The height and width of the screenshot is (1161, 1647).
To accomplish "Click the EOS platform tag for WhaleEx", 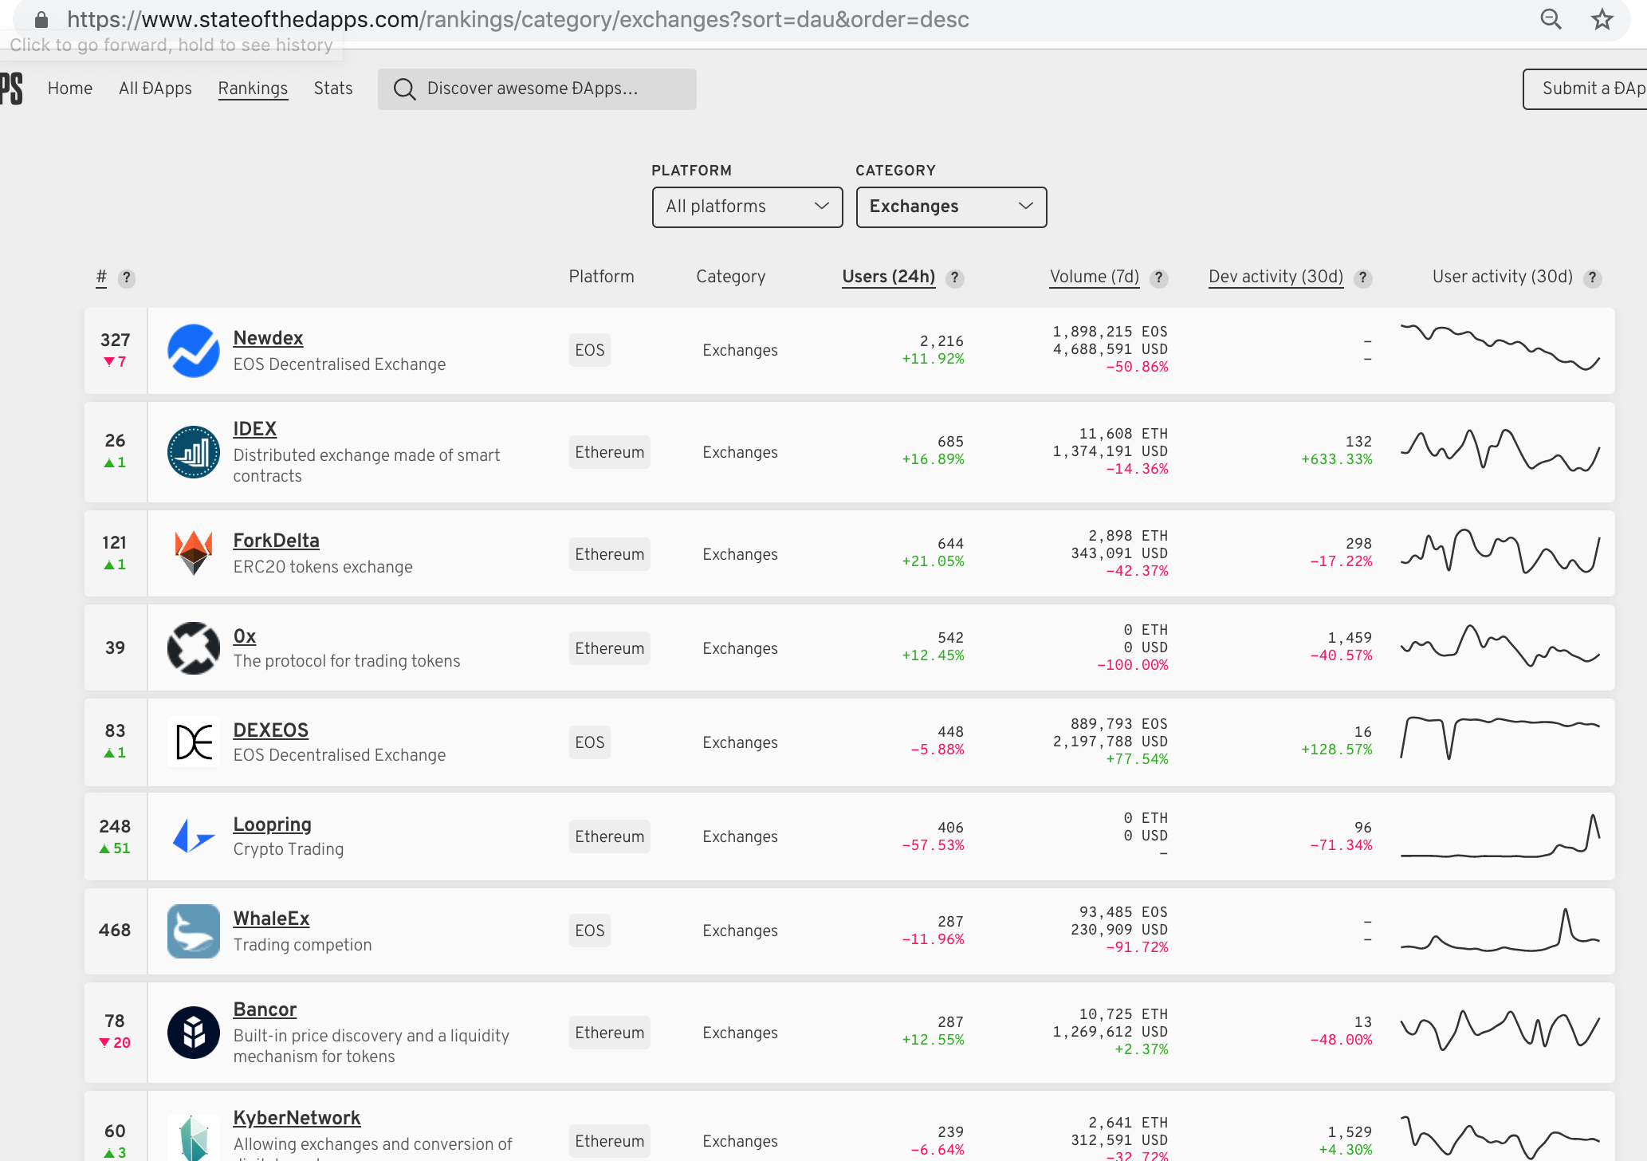I will click(x=590, y=931).
